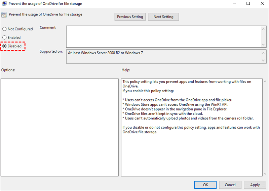The width and height of the screenshot is (269, 191).
Task: Select the Enabled radio button
Action: (x=5, y=38)
